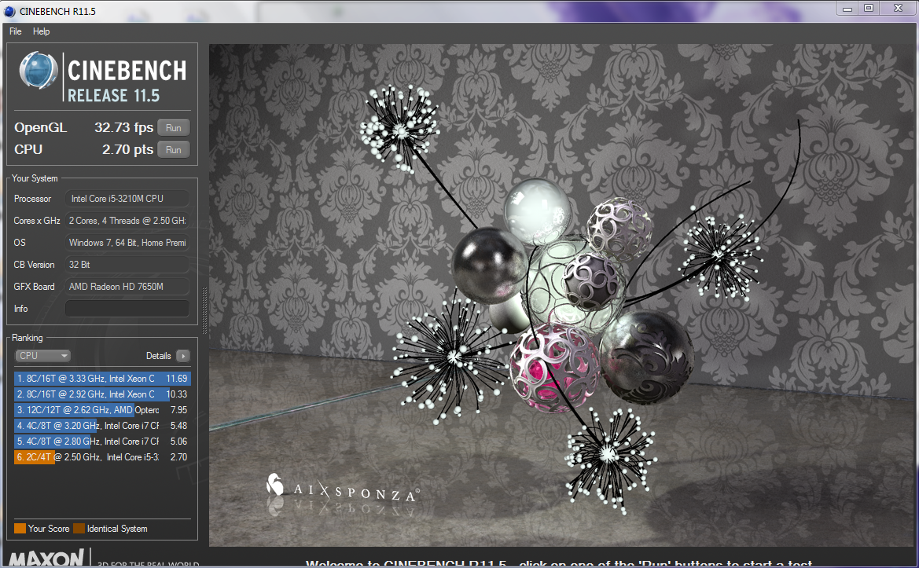The image size is (919, 568).
Task: Click the GFX Board field AMD Radeon
Action: coord(127,286)
